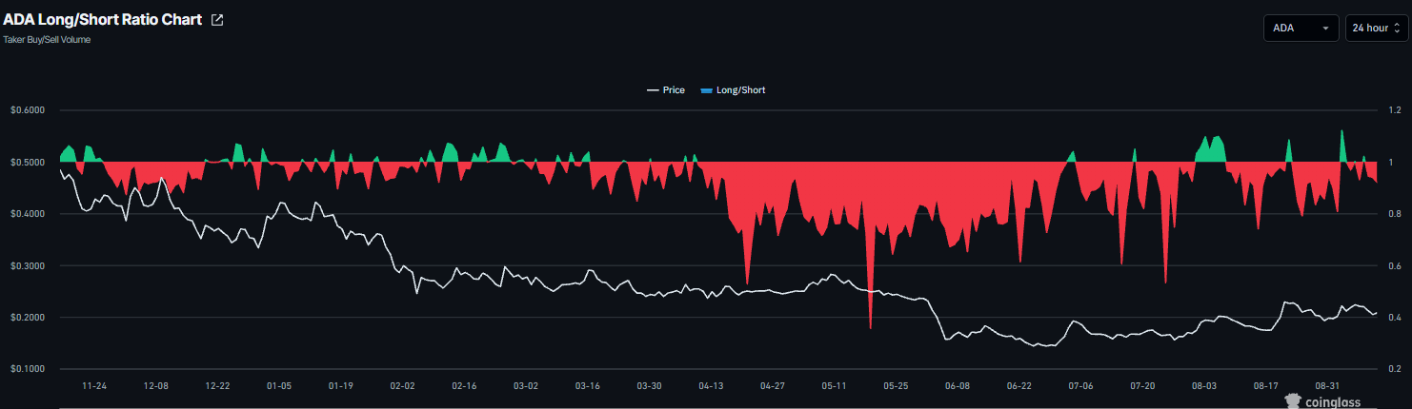Click the ADA Long/Short Ratio Chart title
The width and height of the screenshot is (1412, 409).
(x=103, y=20)
